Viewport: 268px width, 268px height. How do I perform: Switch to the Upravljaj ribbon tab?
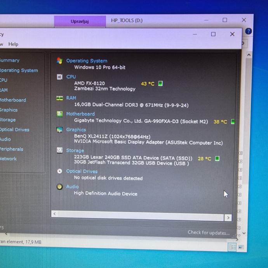80,21
